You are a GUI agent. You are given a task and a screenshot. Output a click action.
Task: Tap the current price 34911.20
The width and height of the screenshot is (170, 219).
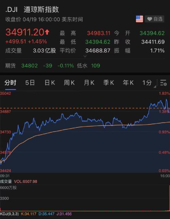pos(25,32)
